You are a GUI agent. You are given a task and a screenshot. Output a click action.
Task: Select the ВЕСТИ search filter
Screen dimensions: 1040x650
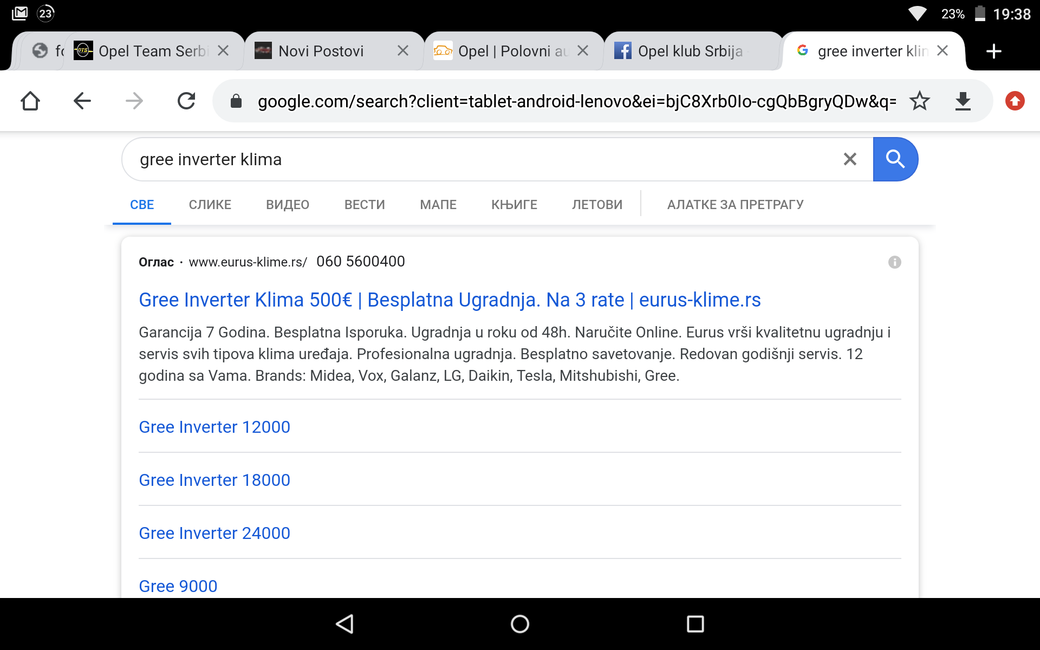[x=365, y=205]
